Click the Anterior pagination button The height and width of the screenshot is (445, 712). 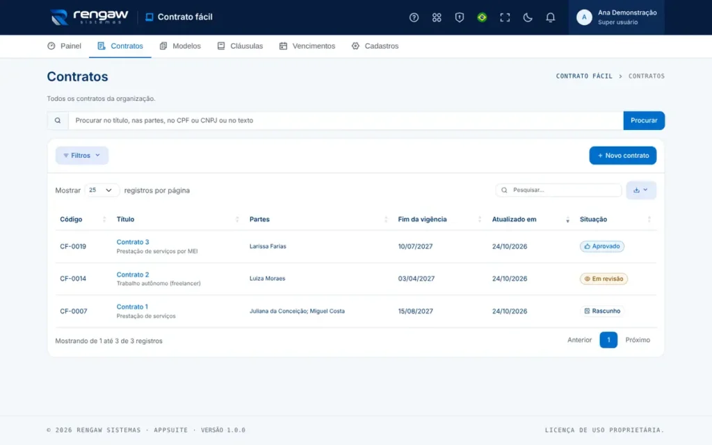(x=579, y=340)
